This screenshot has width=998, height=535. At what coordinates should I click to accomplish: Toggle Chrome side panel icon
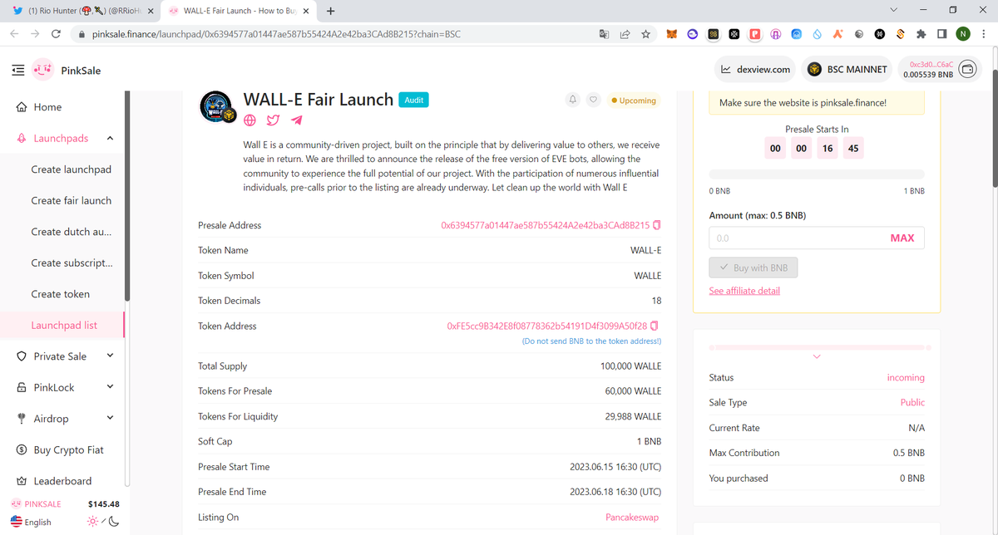pyautogui.click(x=941, y=34)
